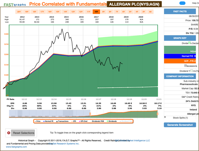Click the 12/19 dividend value 2.96
Screen dimensions: 199x151
point(130,108)
